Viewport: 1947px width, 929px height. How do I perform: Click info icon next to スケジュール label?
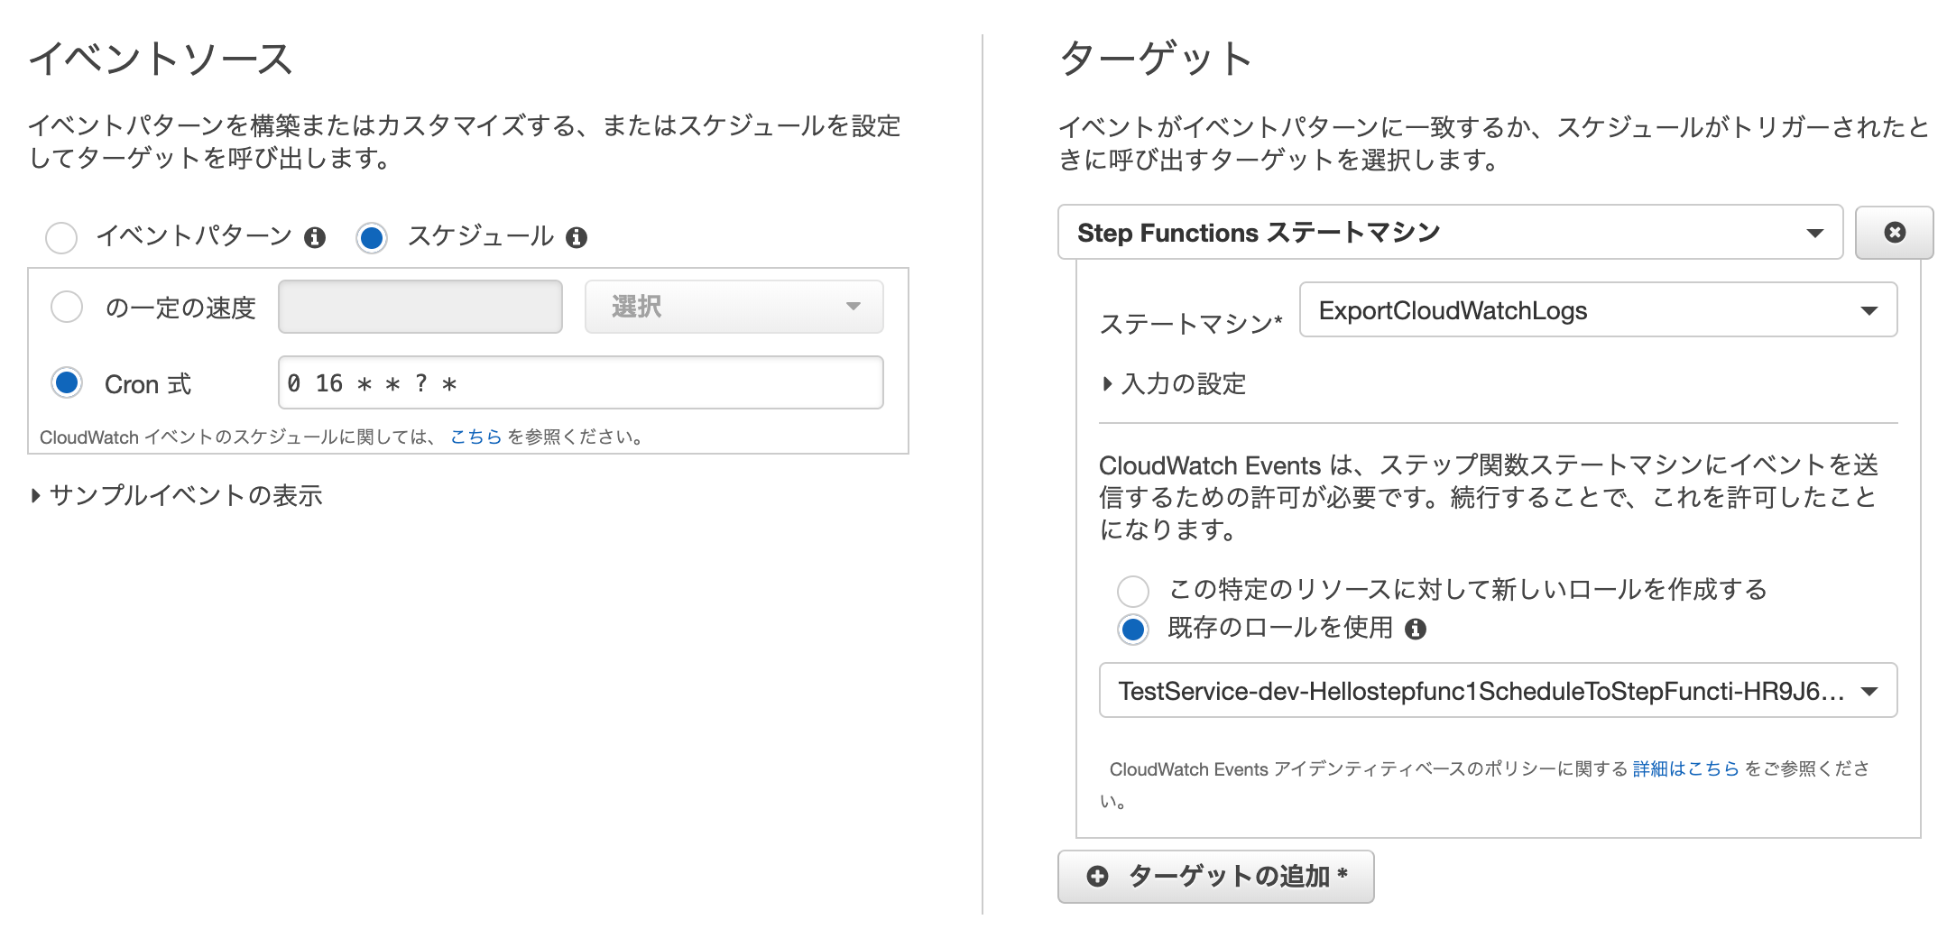click(579, 237)
